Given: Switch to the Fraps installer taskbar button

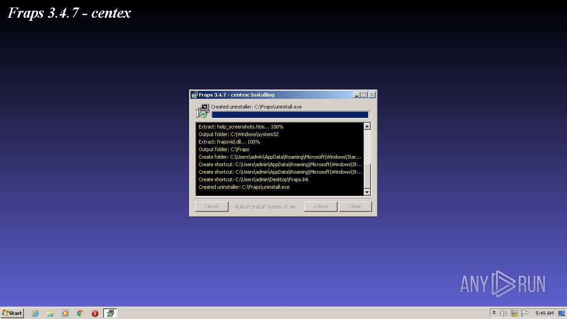Looking at the screenshot, I should (x=110, y=313).
